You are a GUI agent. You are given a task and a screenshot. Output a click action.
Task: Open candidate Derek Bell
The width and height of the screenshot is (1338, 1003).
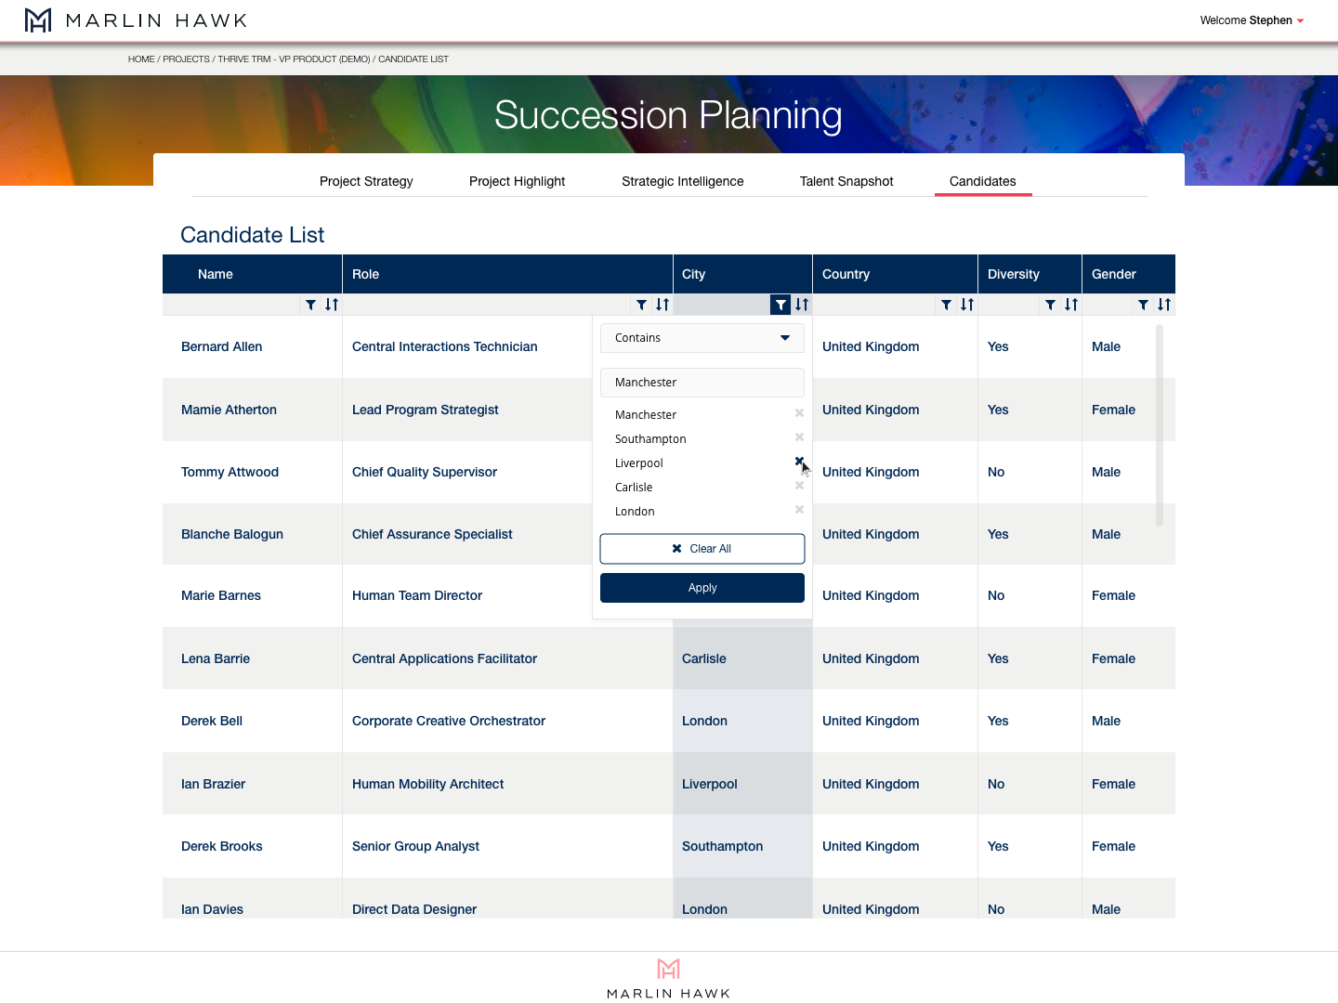(x=212, y=722)
